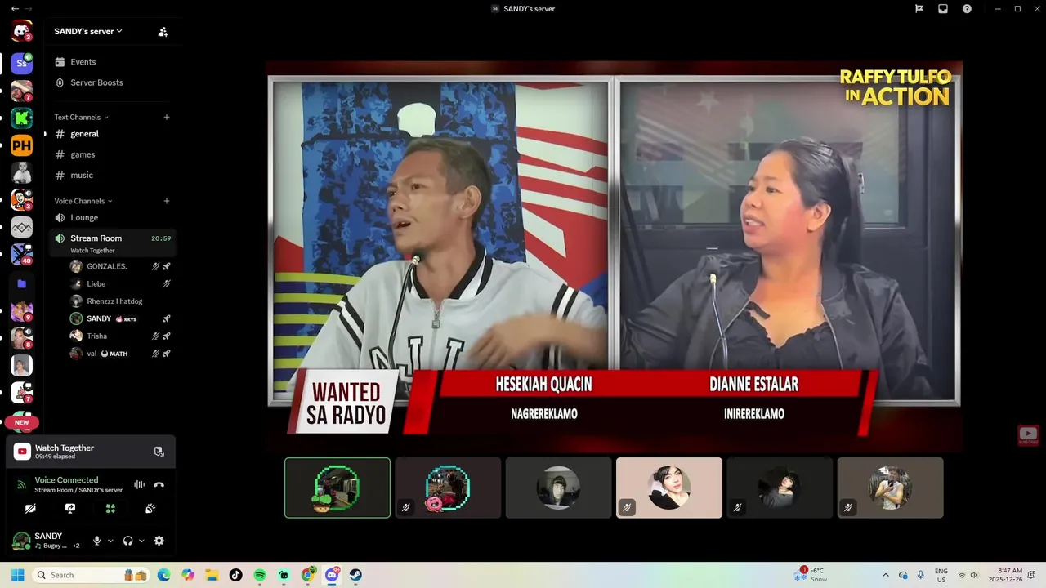
Task: Select the Ss server icon
Action: [21, 63]
